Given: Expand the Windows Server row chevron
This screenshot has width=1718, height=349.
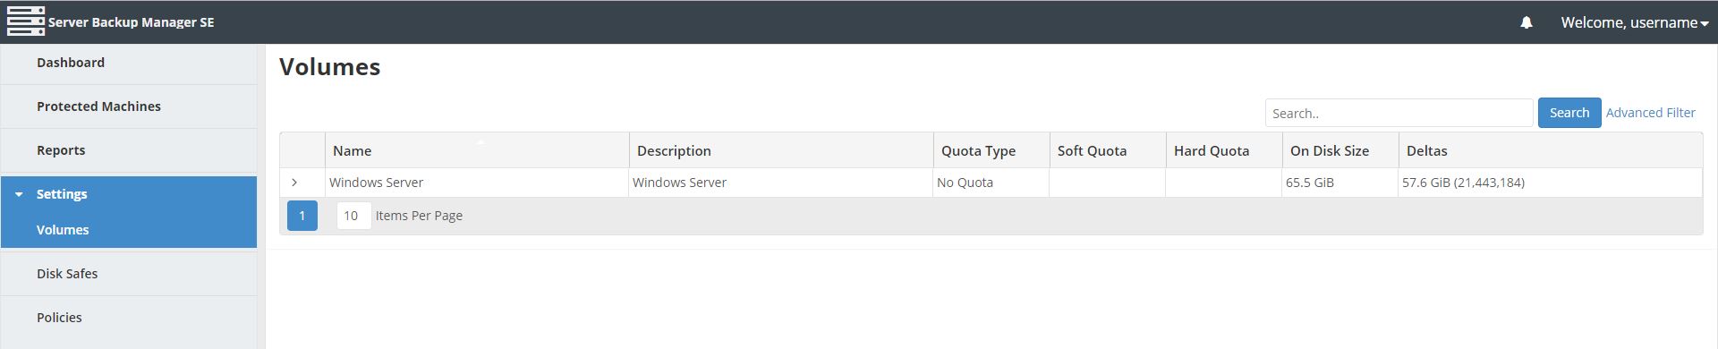Looking at the screenshot, I should pyautogui.click(x=294, y=183).
